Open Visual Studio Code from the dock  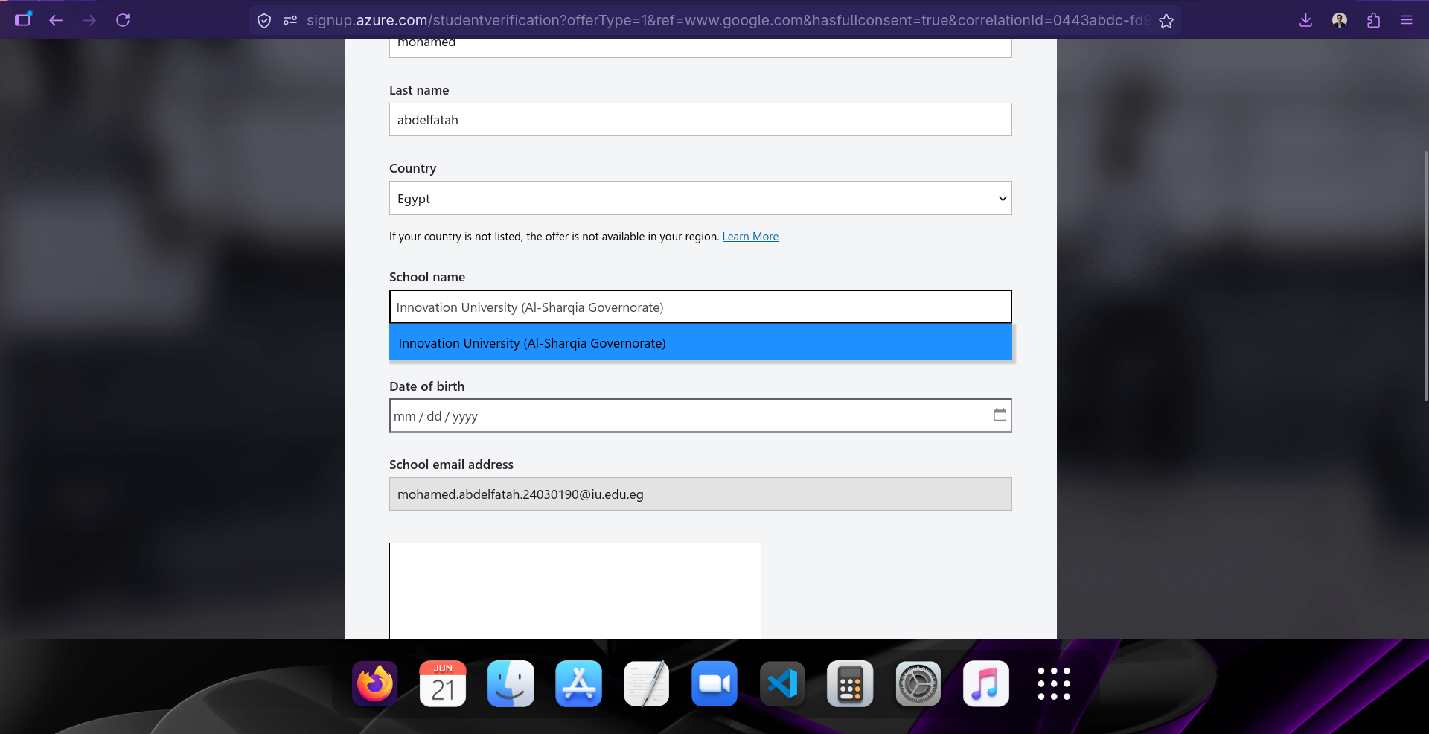(x=782, y=683)
